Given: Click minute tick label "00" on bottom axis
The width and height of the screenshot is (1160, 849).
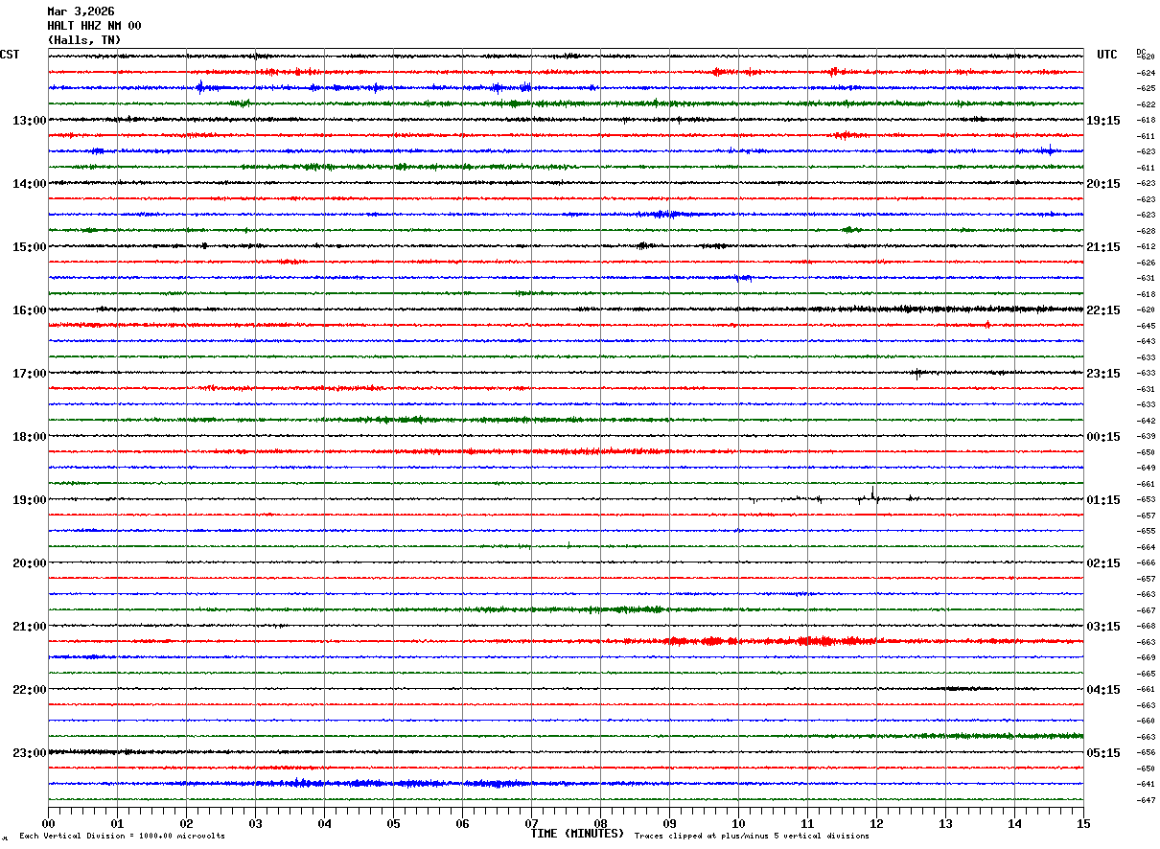Looking at the screenshot, I should click(x=48, y=823).
